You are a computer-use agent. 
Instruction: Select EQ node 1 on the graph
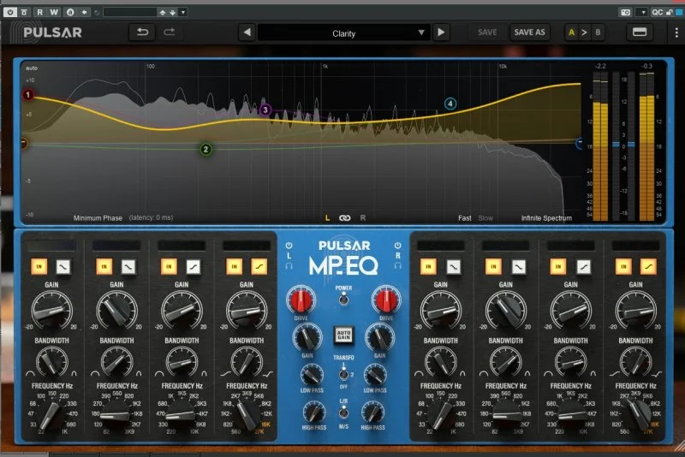click(x=28, y=95)
